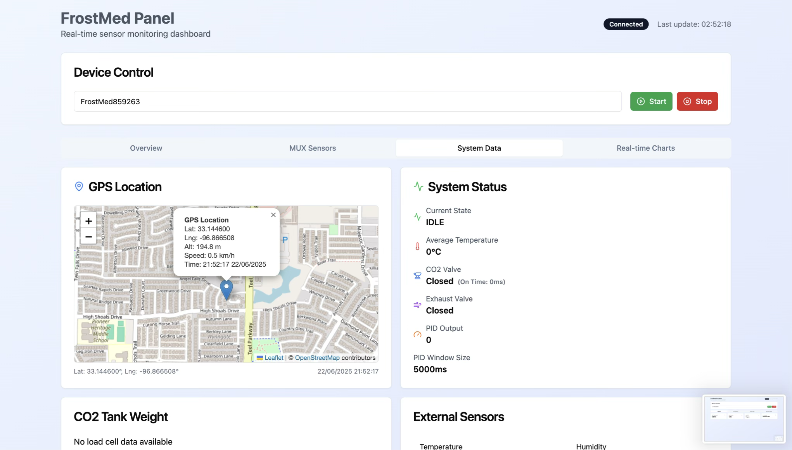The image size is (792, 450).
Task: Select the System Data tab
Action: pos(479,148)
